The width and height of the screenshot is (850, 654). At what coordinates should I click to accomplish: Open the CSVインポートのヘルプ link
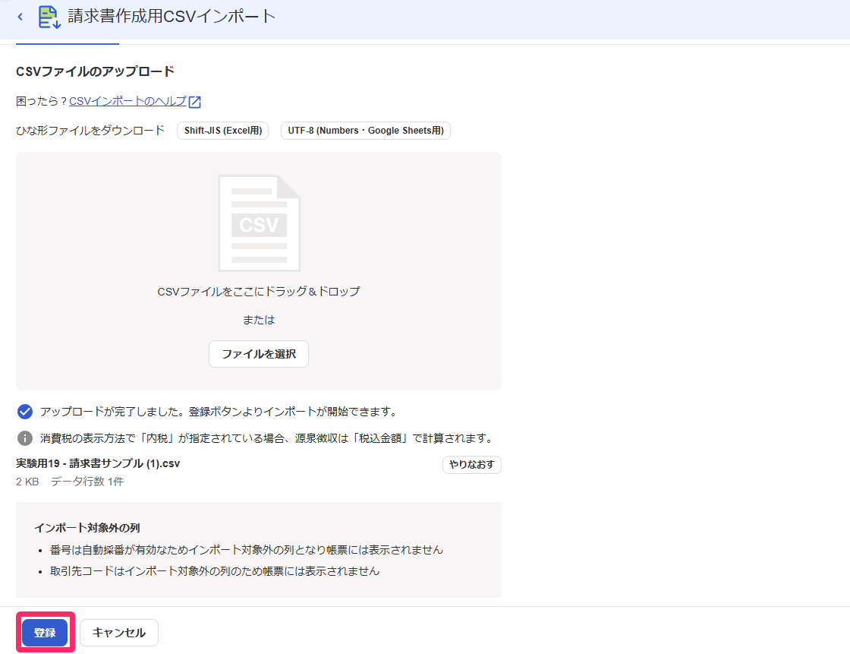127,101
